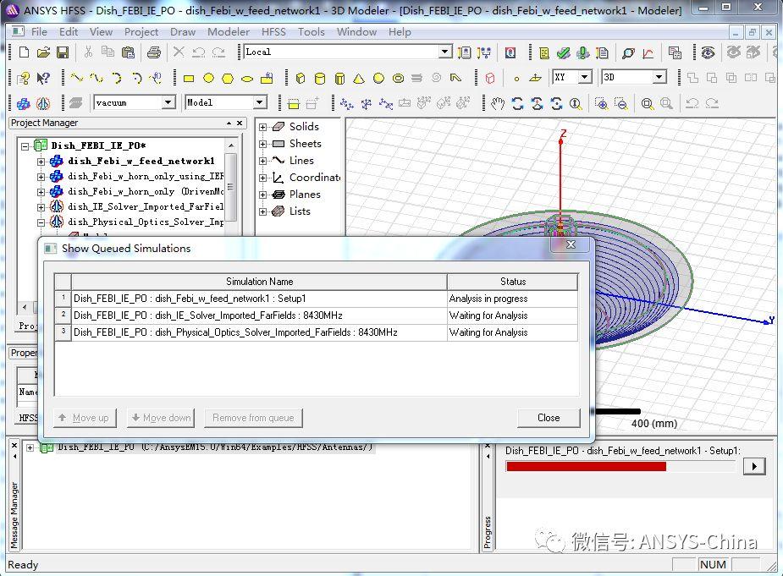Open the vacuum material dropdown

[x=168, y=102]
